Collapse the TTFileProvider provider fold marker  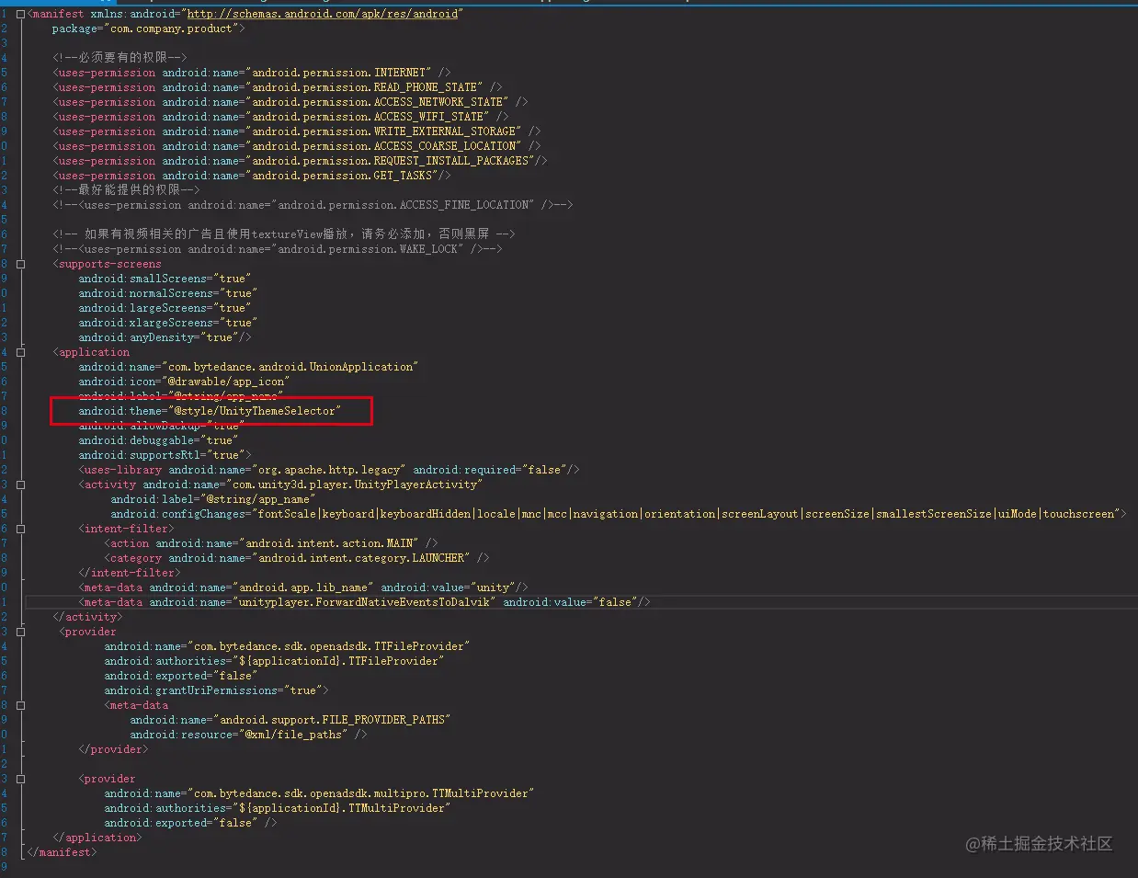click(x=20, y=632)
